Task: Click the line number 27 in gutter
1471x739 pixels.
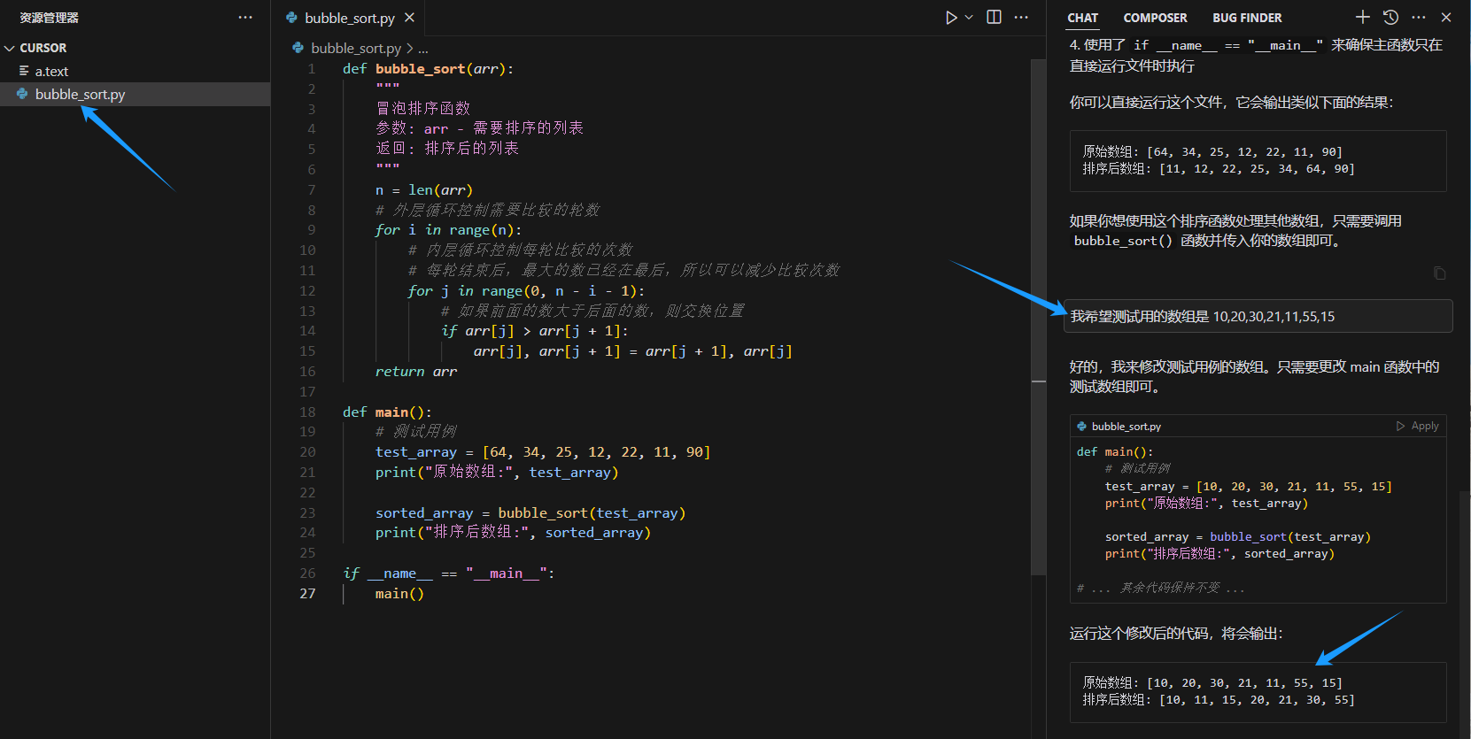Action: [x=307, y=594]
